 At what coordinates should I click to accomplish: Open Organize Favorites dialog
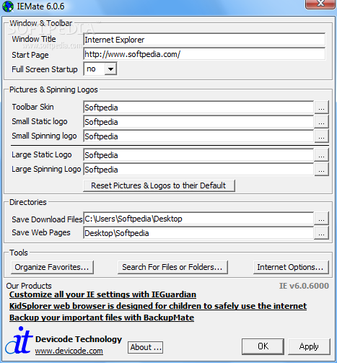click(52, 267)
